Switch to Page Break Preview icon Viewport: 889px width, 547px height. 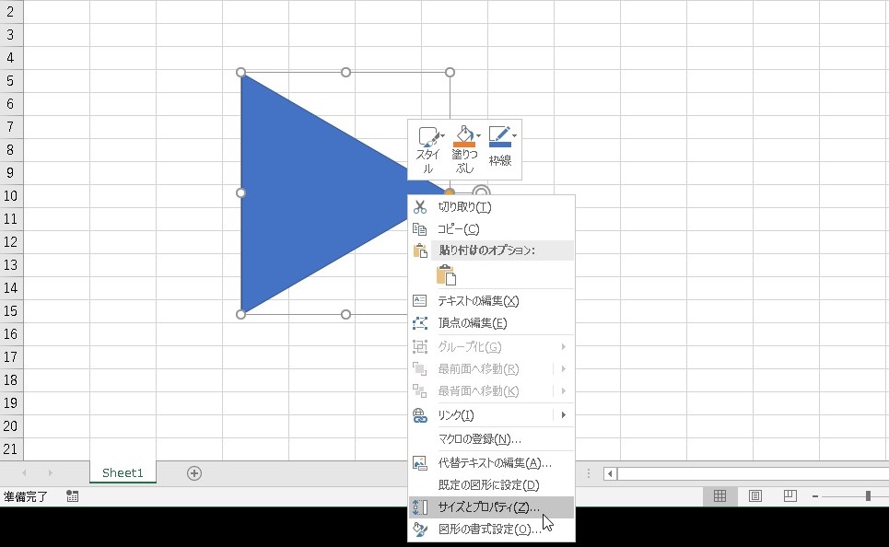click(x=790, y=496)
